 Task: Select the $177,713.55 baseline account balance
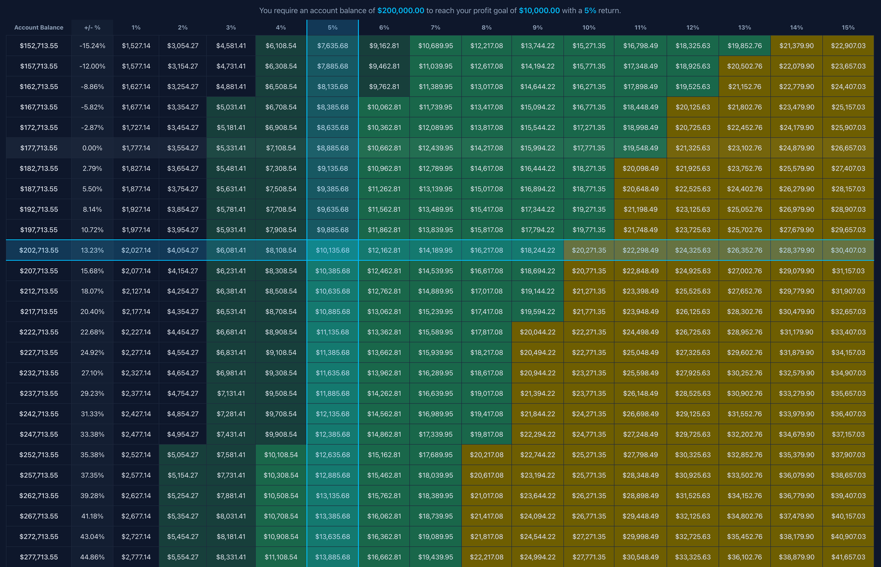point(39,148)
